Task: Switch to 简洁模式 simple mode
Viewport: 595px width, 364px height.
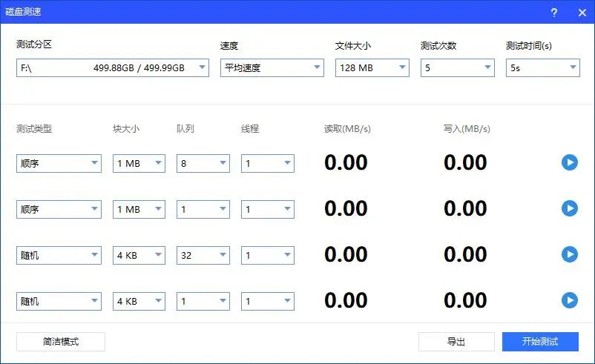Action: (61, 342)
